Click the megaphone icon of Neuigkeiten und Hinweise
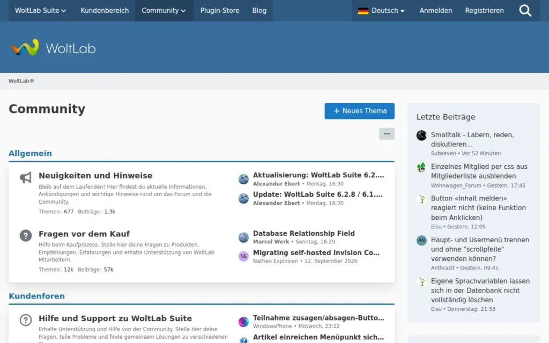The height and width of the screenshot is (343, 549). [26, 177]
